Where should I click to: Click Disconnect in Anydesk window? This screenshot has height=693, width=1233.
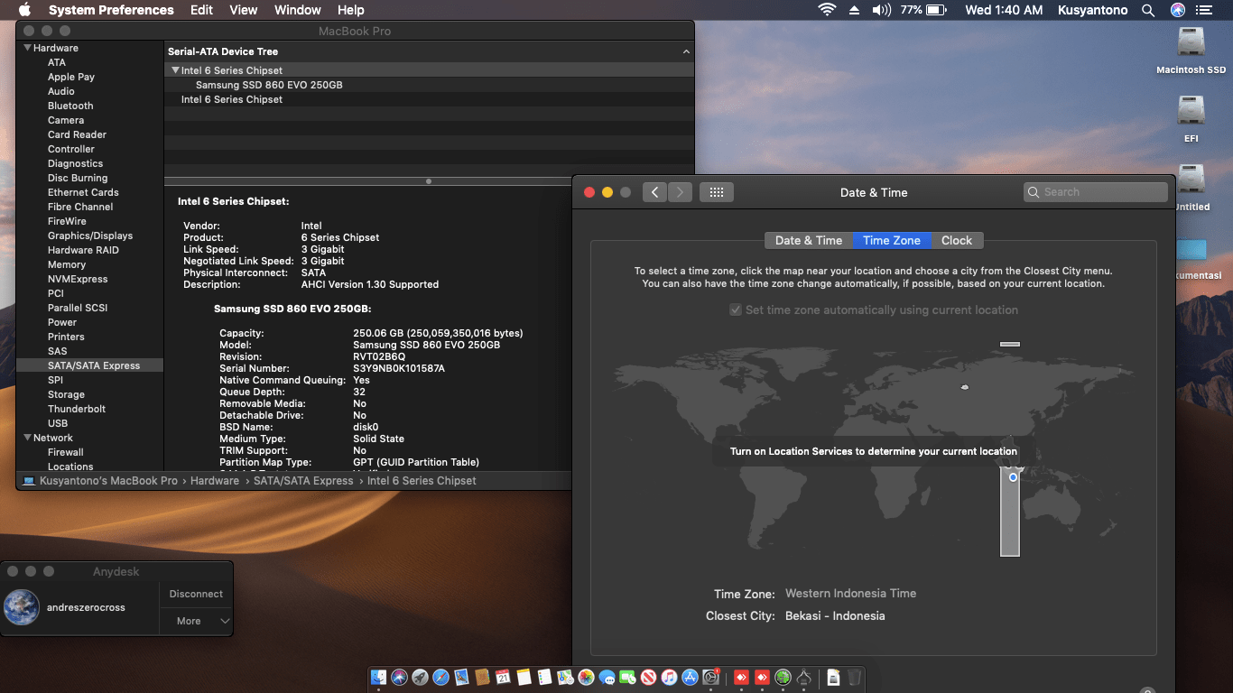(x=196, y=594)
